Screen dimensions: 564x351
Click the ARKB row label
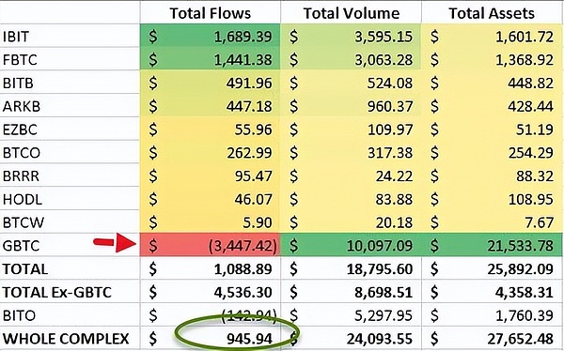pyautogui.click(x=22, y=106)
